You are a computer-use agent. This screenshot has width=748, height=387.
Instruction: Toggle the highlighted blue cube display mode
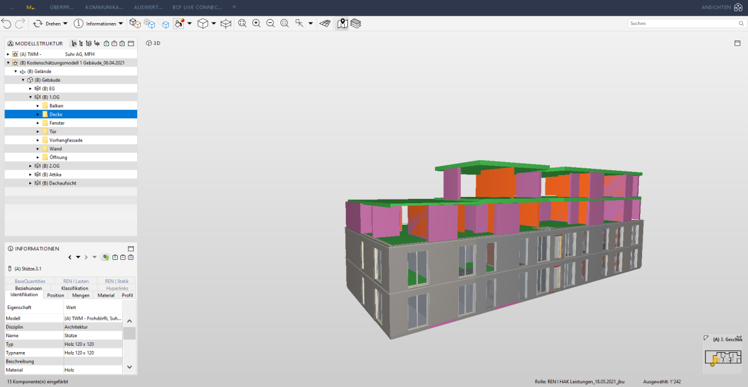point(165,23)
